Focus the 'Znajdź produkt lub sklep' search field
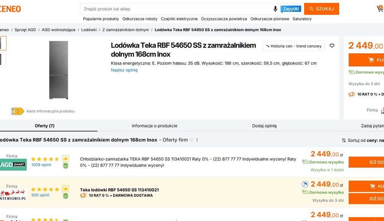 coord(176,9)
